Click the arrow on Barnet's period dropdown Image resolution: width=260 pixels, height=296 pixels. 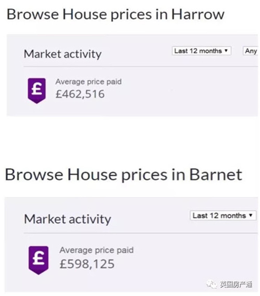[250, 215]
